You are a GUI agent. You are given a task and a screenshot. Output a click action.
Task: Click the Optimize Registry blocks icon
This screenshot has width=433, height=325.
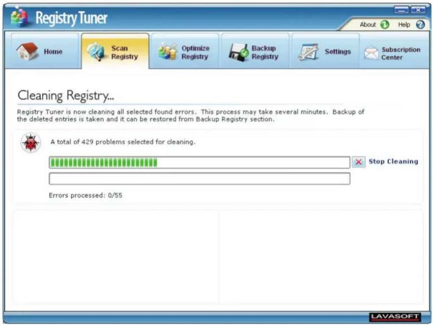pyautogui.click(x=168, y=51)
